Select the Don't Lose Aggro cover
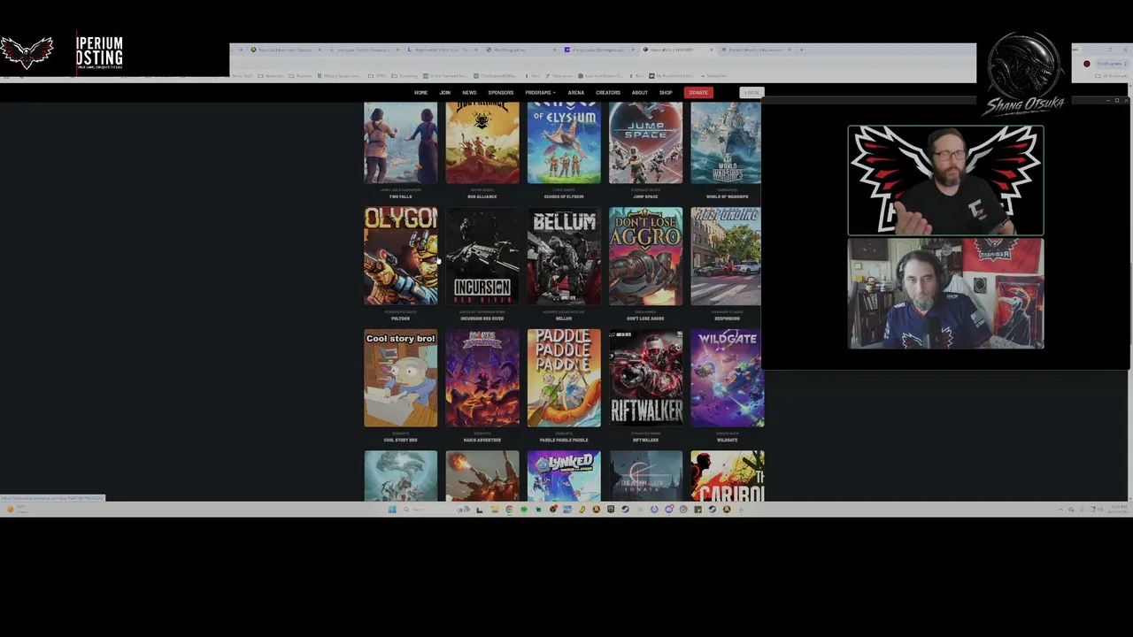 [x=645, y=256]
